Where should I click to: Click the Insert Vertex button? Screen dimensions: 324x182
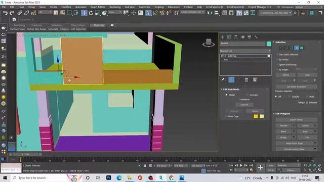coord(296,120)
